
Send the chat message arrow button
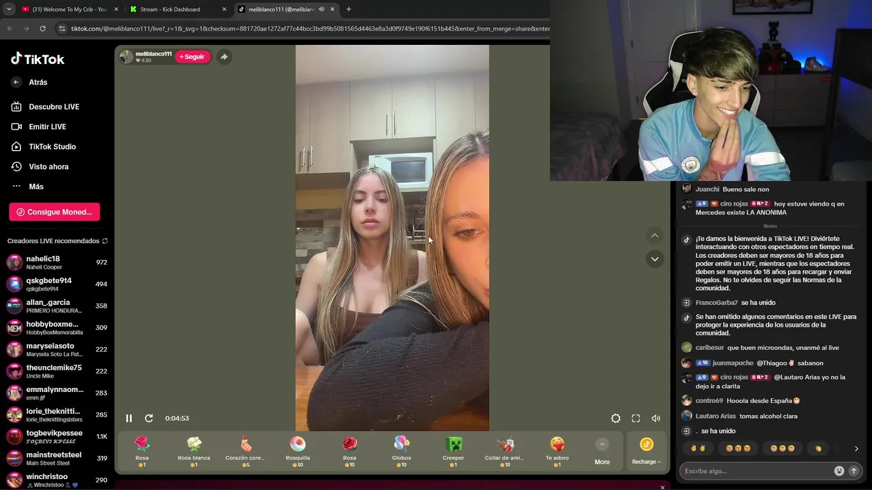[854, 471]
